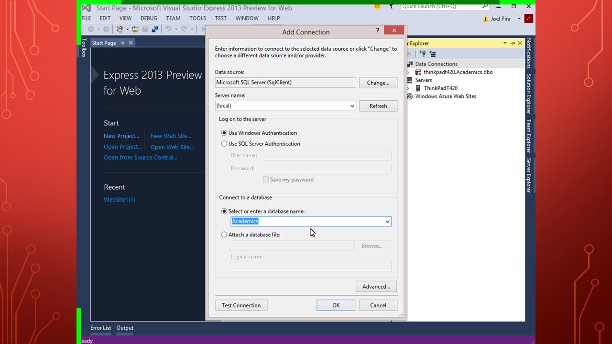Click the New Project... link

click(x=121, y=136)
